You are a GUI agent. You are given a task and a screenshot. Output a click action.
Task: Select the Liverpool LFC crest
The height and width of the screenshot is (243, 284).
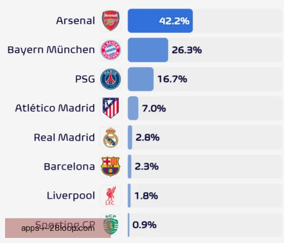[x=111, y=195]
